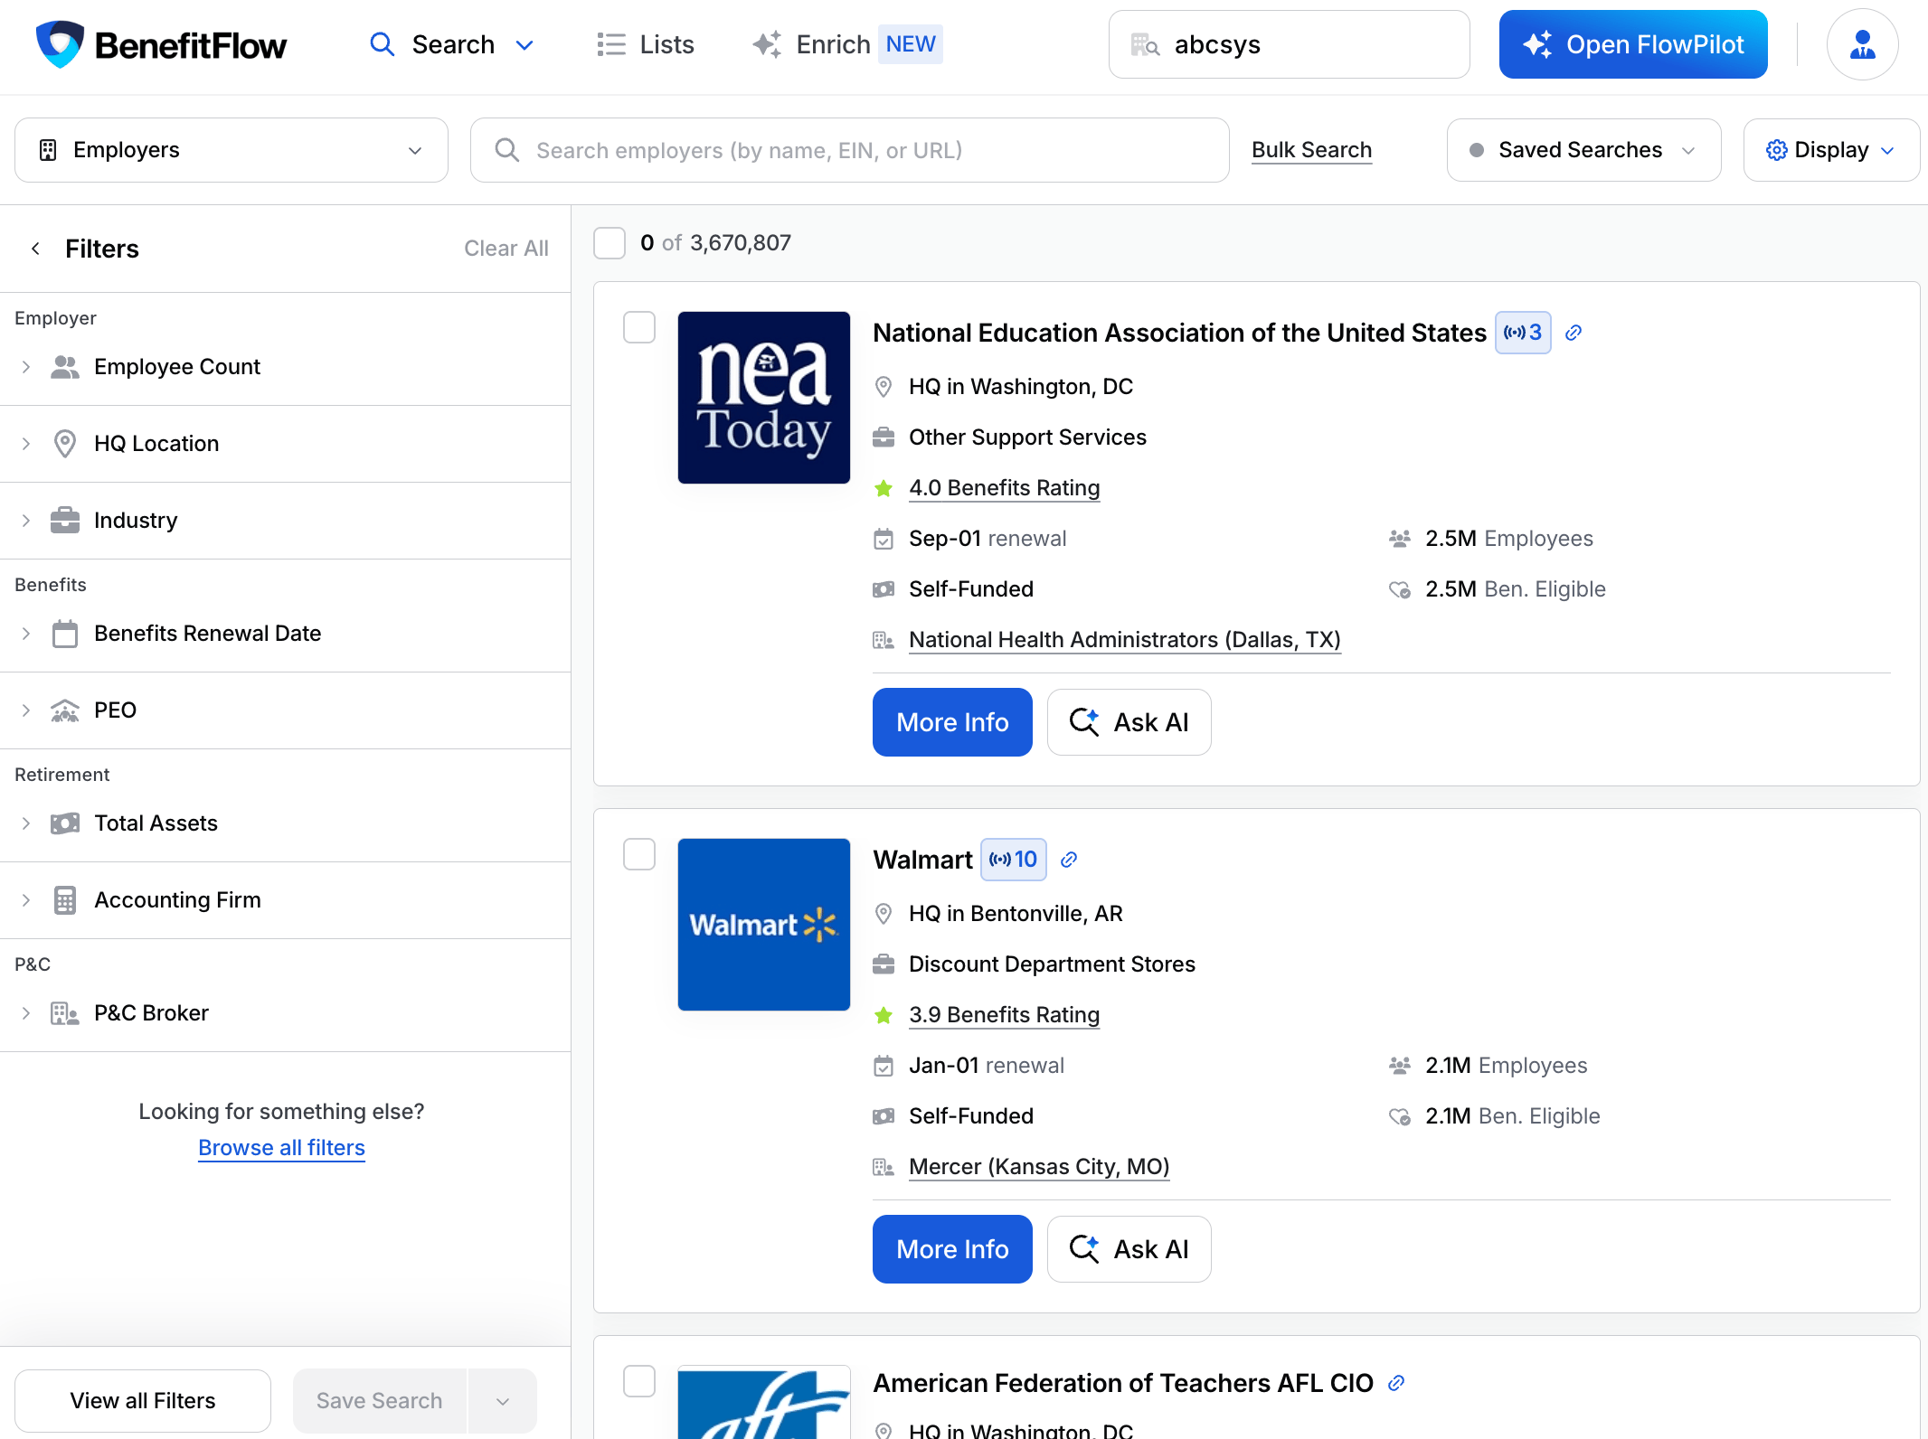Open Enrich NEW in navigation
The image size is (1928, 1439).
point(847,44)
